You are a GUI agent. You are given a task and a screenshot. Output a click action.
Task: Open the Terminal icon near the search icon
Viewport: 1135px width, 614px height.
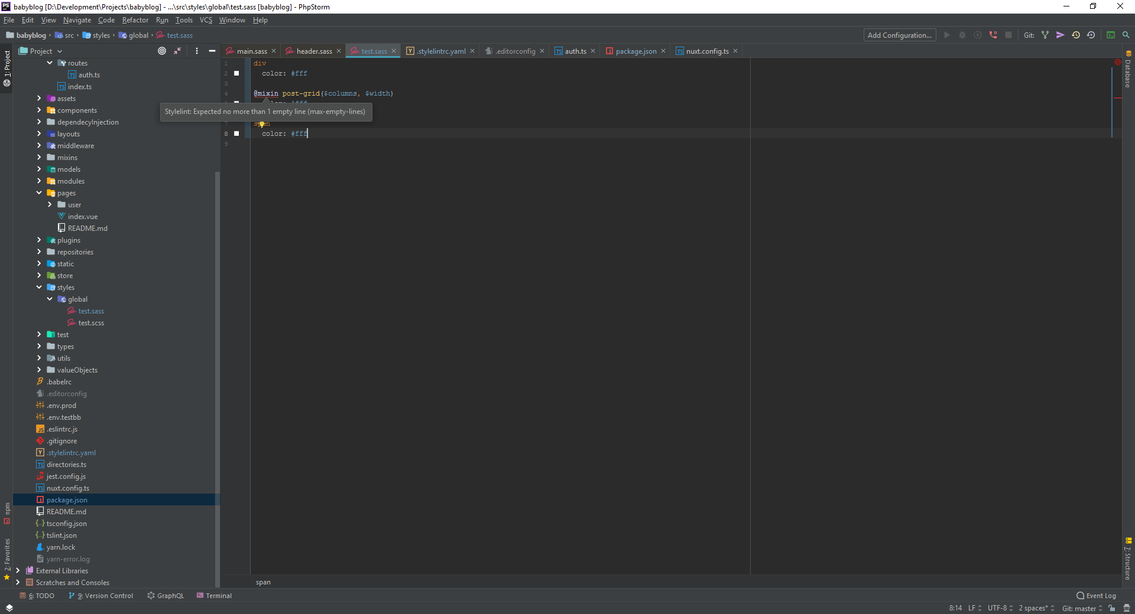tap(1110, 35)
